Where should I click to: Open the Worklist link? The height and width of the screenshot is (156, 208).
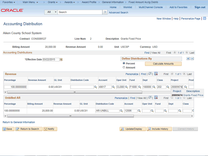click(x=128, y=7)
